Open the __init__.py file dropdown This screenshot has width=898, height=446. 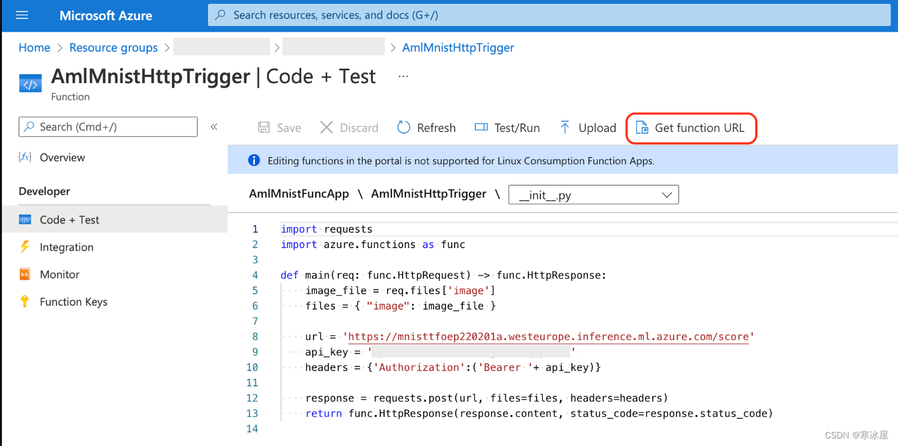(594, 195)
